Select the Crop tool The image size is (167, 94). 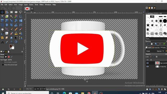click(x=21, y=16)
